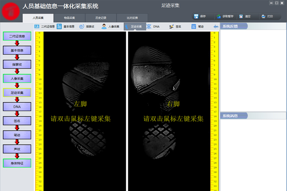Go to 声纹 step in the workflow sidebar
This screenshot has width=287, height=191.
pyautogui.click(x=17, y=149)
